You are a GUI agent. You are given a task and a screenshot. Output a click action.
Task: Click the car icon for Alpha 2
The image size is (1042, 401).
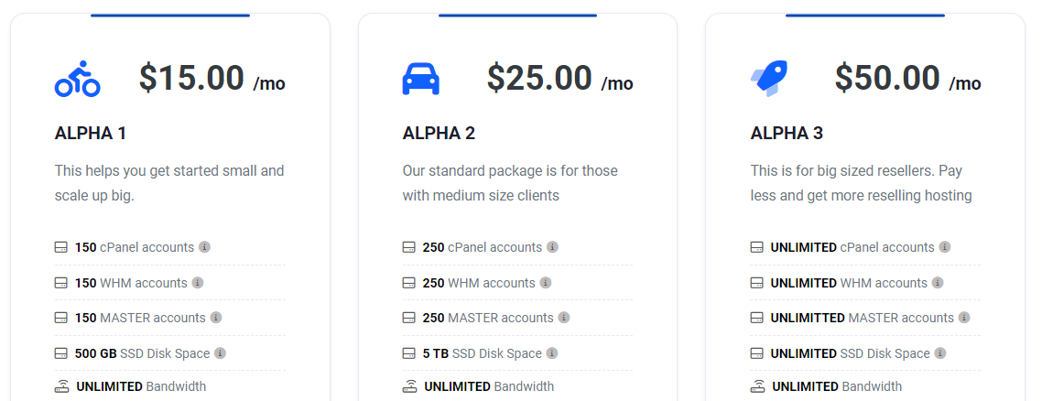click(421, 79)
